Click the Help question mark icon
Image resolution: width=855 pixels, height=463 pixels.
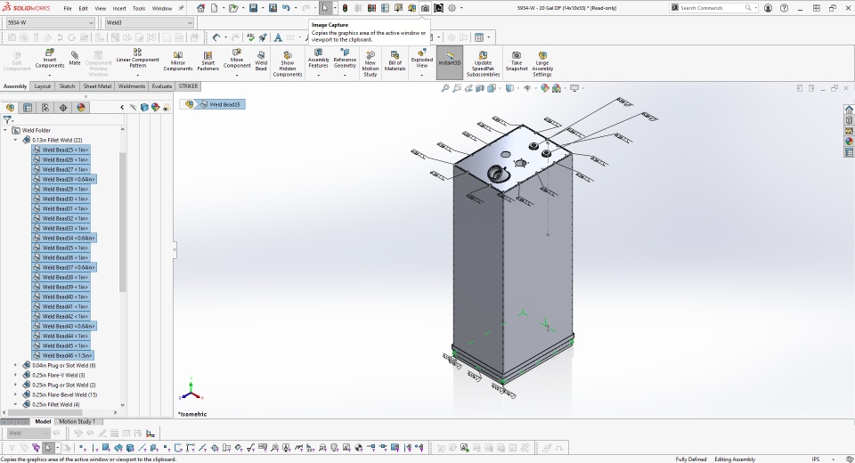point(784,8)
